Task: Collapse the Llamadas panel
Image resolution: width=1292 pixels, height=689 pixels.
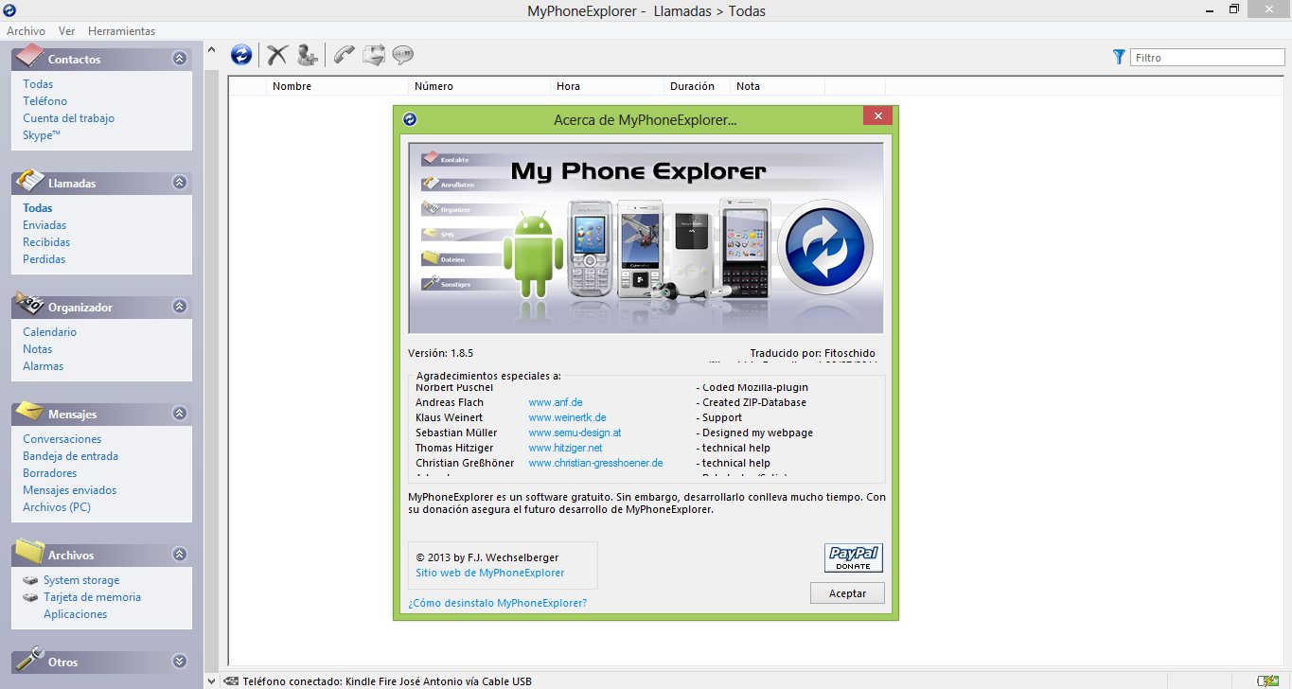Action: point(180,183)
